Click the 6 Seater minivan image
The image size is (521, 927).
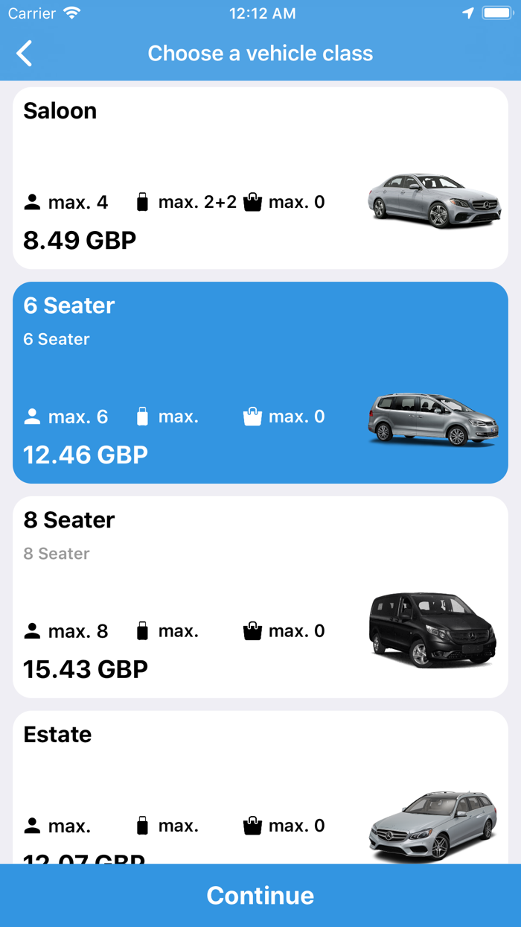(x=433, y=420)
